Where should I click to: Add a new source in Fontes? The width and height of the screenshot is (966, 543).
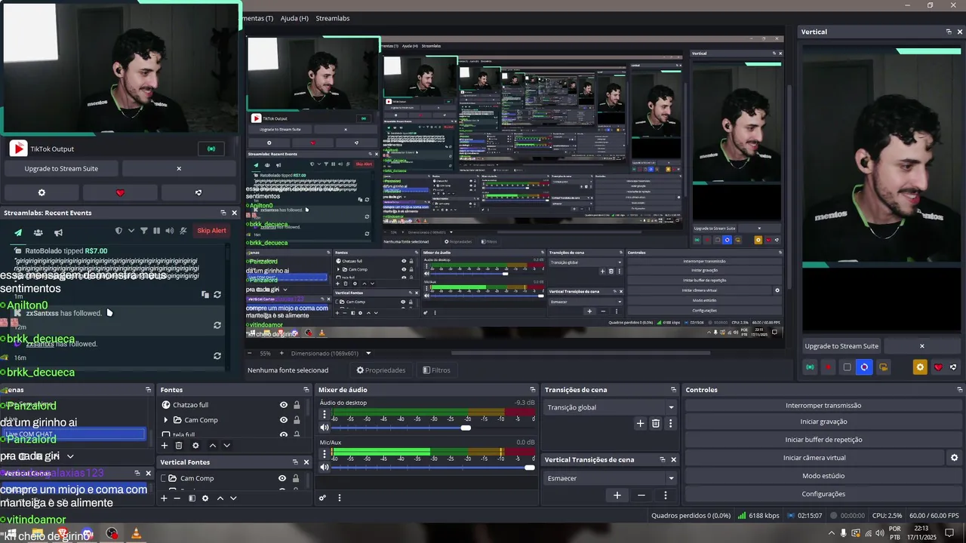[165, 446]
